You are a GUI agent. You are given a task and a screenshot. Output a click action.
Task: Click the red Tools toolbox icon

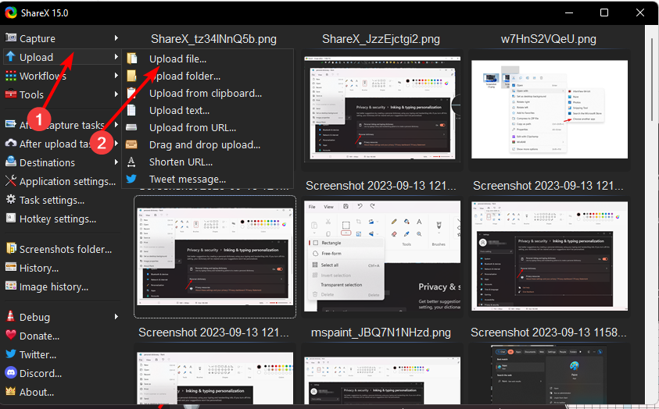[x=10, y=94]
